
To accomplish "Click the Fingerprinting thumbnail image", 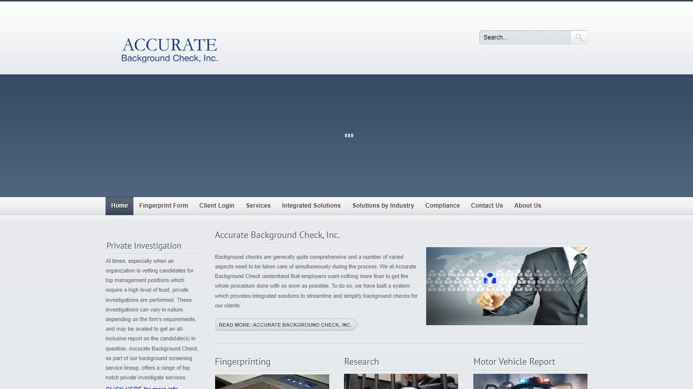I will tap(272, 381).
